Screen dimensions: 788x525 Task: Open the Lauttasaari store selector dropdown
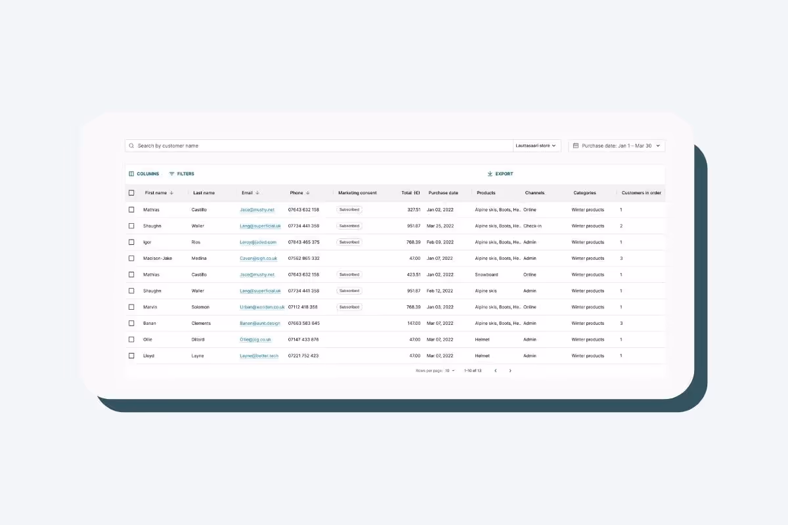pyautogui.click(x=536, y=145)
